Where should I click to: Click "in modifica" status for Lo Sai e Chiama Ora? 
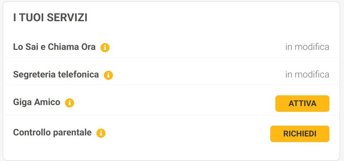coord(307,47)
